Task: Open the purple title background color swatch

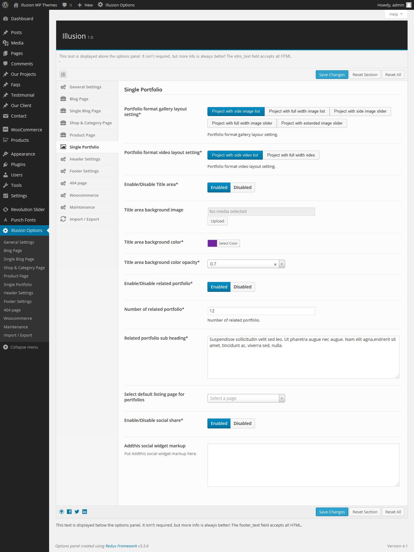Action: pyautogui.click(x=212, y=243)
